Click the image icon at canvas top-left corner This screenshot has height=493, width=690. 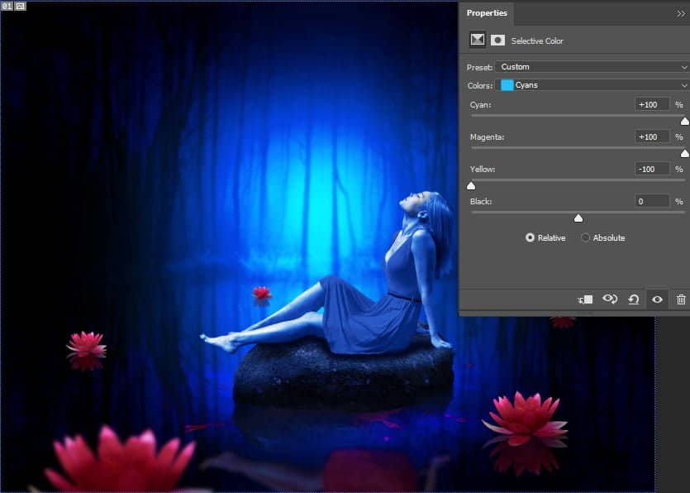[21, 6]
